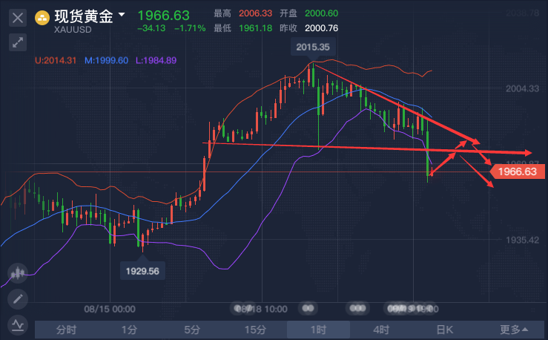Choose the 15分 timeframe tab
Image resolution: width=548 pixels, height=340 pixels.
[256, 330]
